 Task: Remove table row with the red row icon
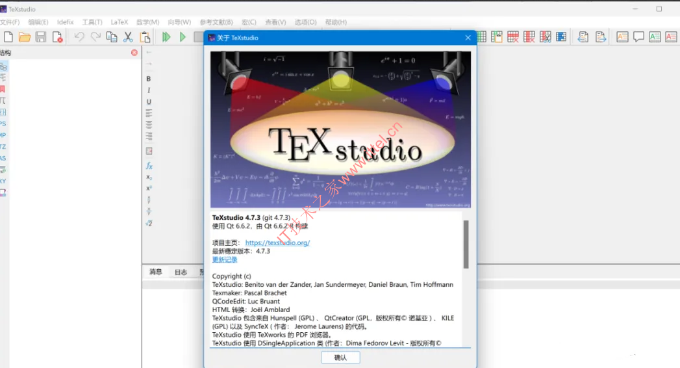tap(513, 37)
